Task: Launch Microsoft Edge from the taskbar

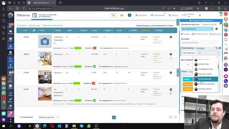Action: point(44,126)
